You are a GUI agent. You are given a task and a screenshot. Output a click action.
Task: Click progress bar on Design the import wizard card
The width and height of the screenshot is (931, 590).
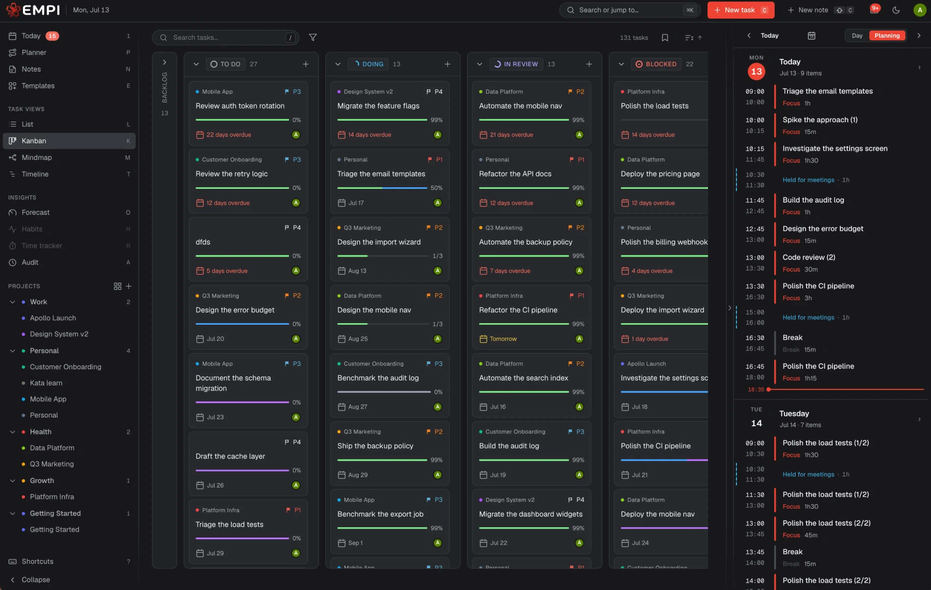[382, 256]
